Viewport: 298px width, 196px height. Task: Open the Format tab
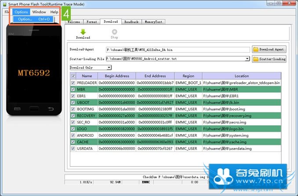coord(91,22)
